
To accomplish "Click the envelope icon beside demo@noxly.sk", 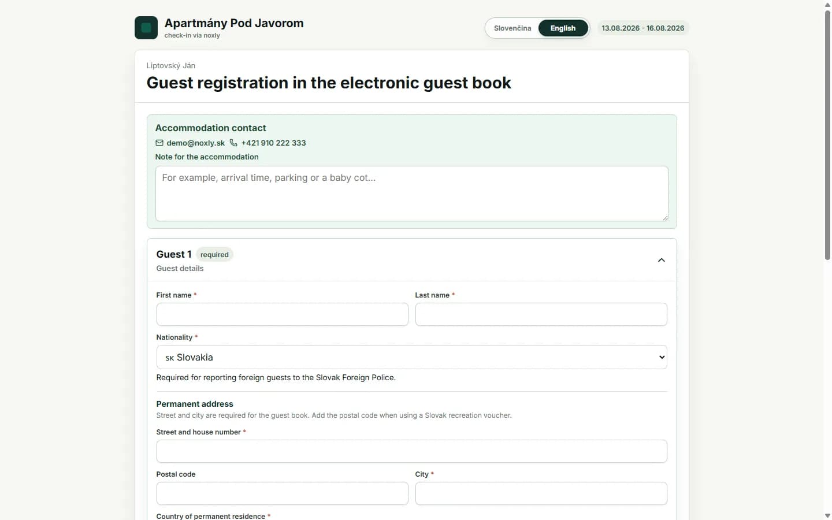I will (x=159, y=143).
